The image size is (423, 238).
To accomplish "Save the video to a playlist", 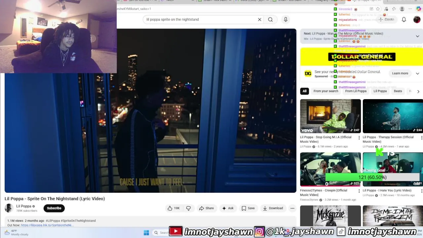I will [x=248, y=208].
